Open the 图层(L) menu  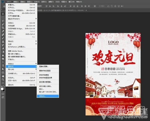30,2
